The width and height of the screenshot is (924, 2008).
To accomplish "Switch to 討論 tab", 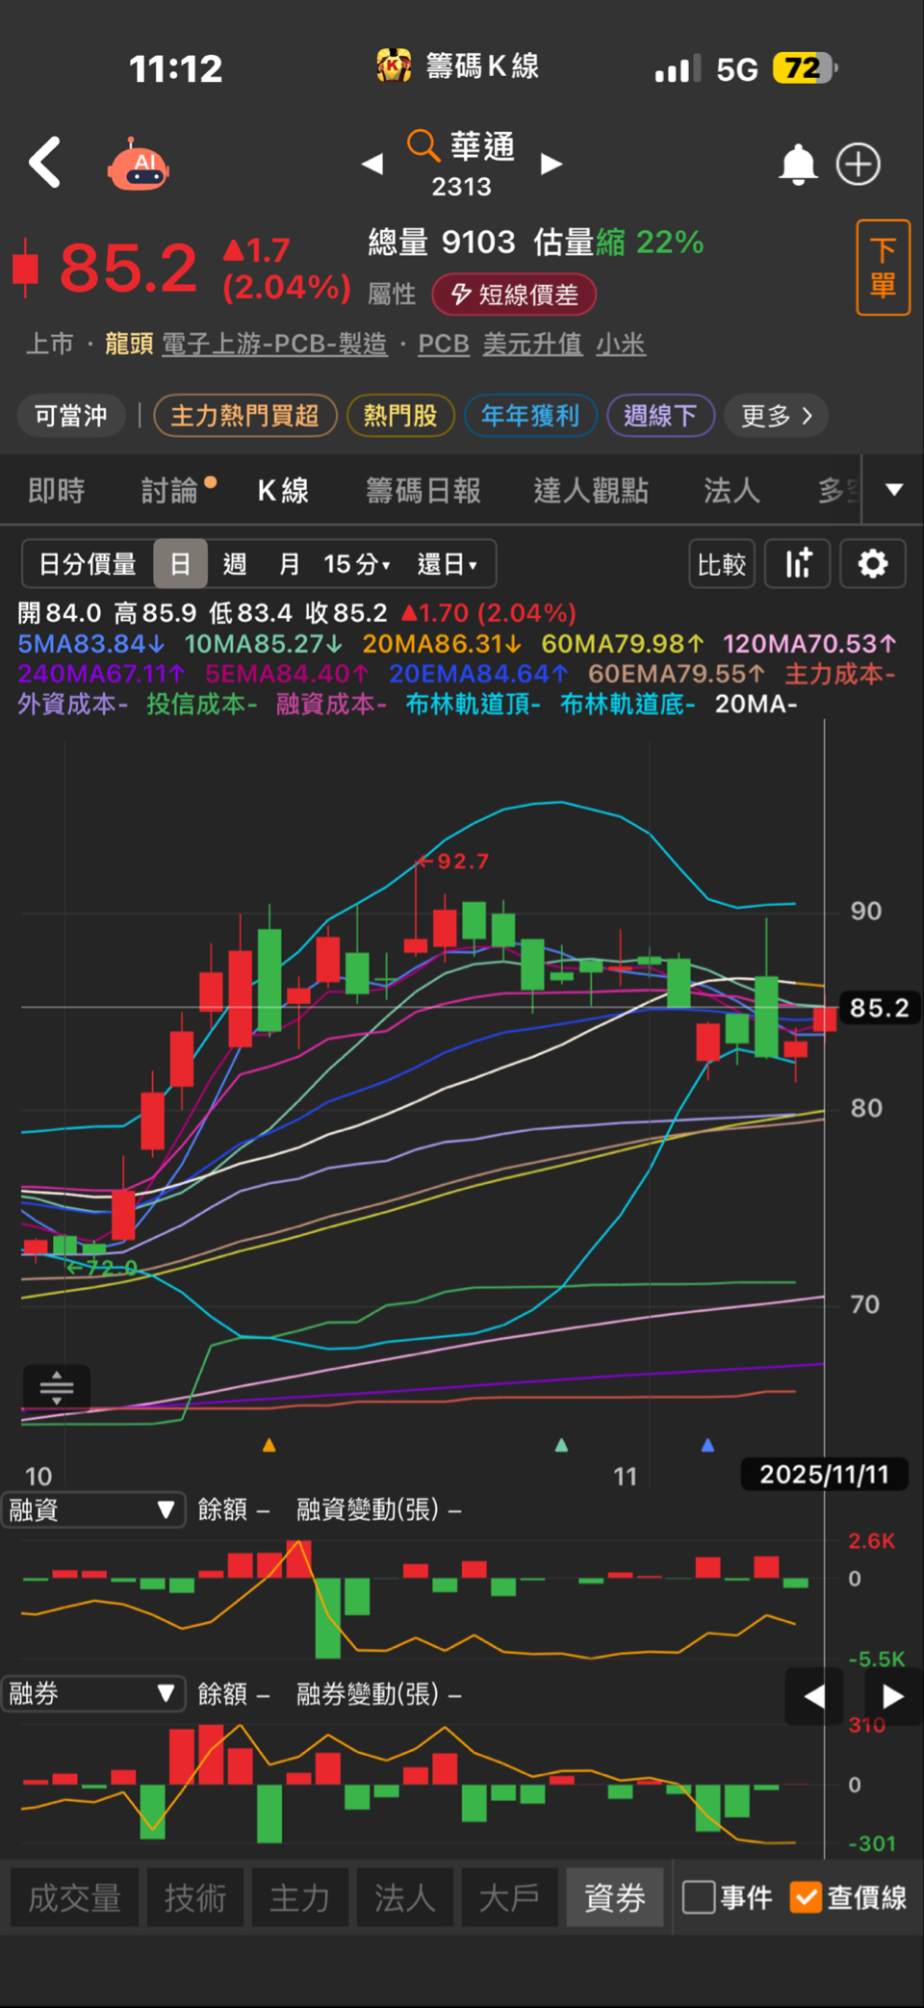I will 170,491.
